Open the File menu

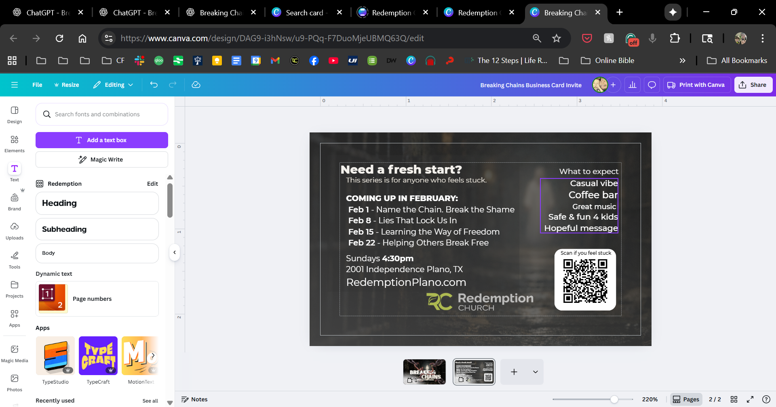pyautogui.click(x=37, y=85)
